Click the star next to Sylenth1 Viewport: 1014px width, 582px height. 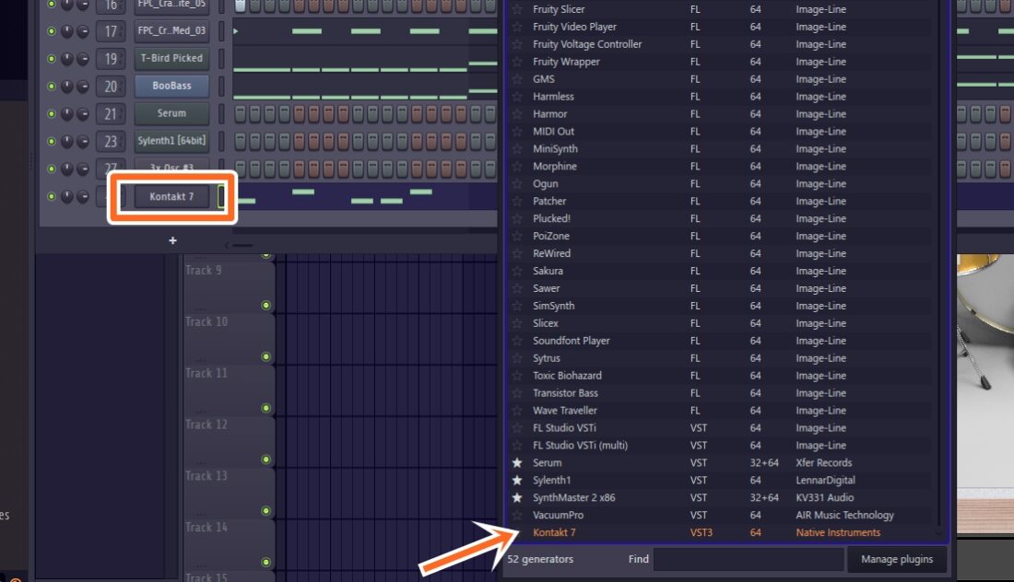517,481
